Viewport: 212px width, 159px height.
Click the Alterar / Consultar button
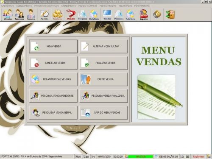[103, 46]
